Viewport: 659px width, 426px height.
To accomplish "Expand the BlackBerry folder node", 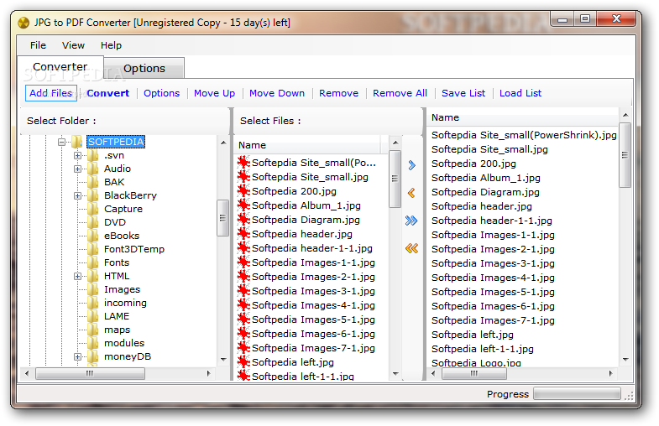I will [x=77, y=195].
